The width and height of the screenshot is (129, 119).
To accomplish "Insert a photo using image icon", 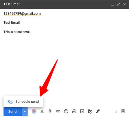I will [82, 111].
